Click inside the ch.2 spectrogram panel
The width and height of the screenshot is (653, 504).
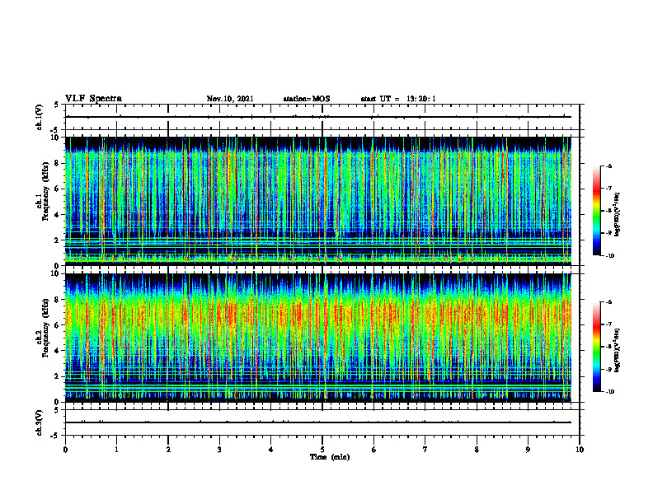318,338
